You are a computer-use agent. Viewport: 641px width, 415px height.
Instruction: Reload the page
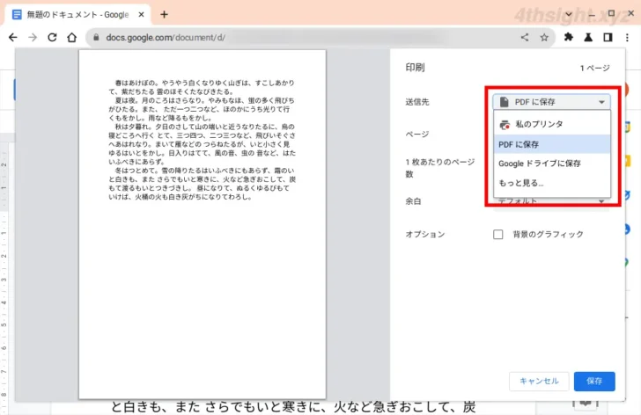pos(52,38)
